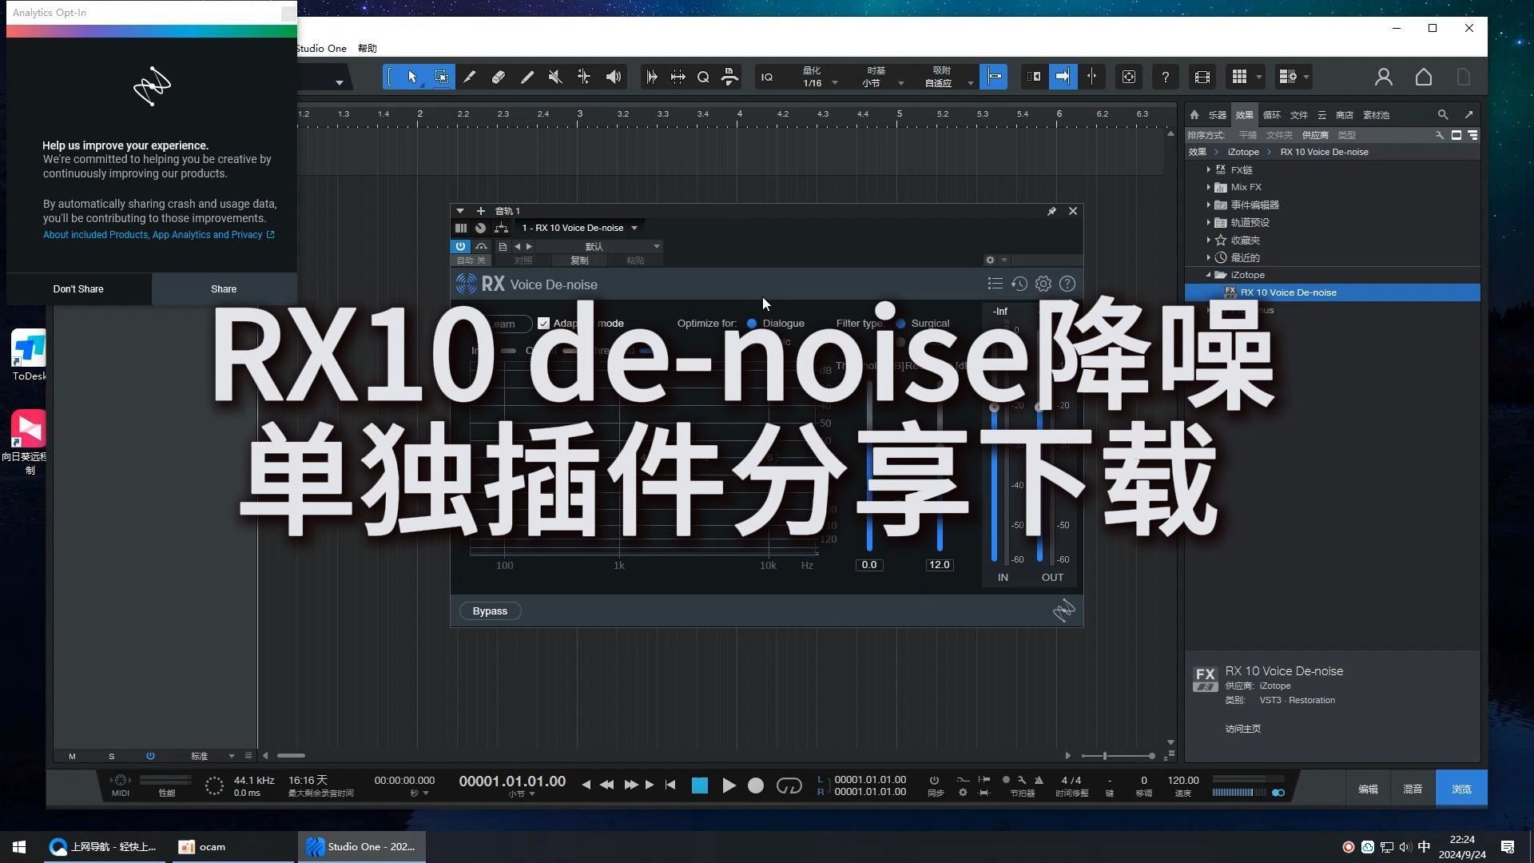This screenshot has height=863, width=1534.
Task: Expand the FX链 folder
Action: point(1208,169)
